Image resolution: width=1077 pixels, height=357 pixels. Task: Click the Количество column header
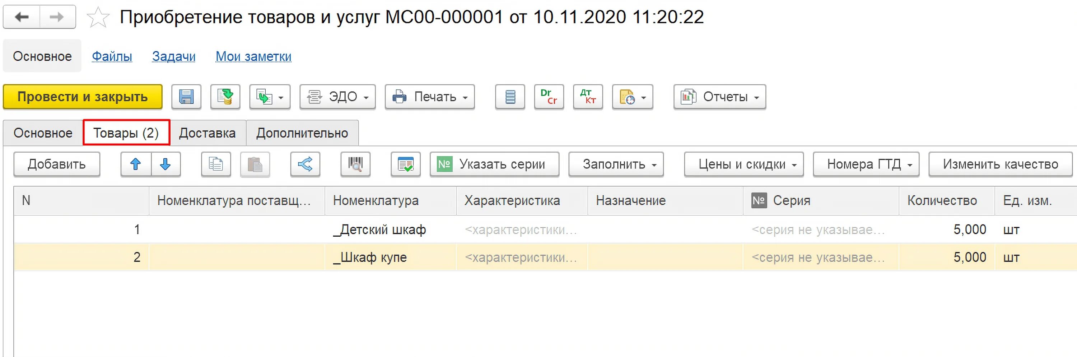pos(947,201)
